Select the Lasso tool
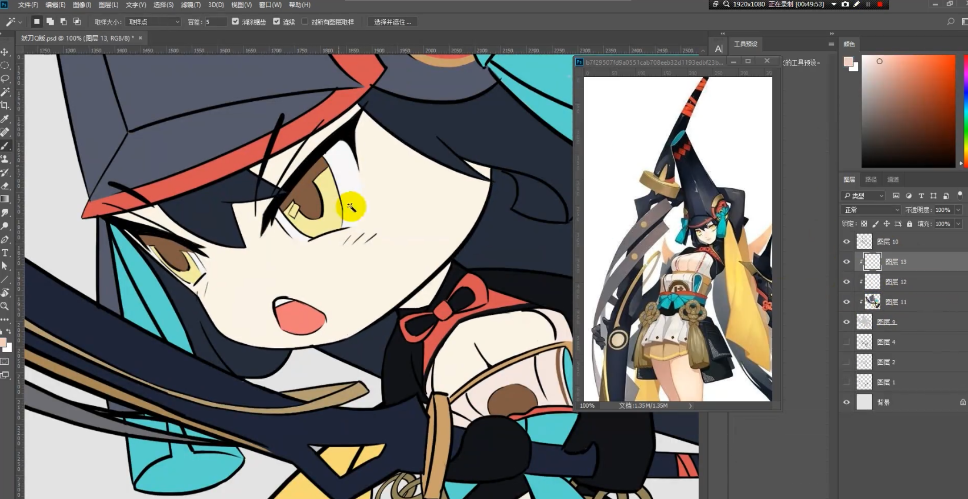968x499 pixels. pyautogui.click(x=5, y=79)
